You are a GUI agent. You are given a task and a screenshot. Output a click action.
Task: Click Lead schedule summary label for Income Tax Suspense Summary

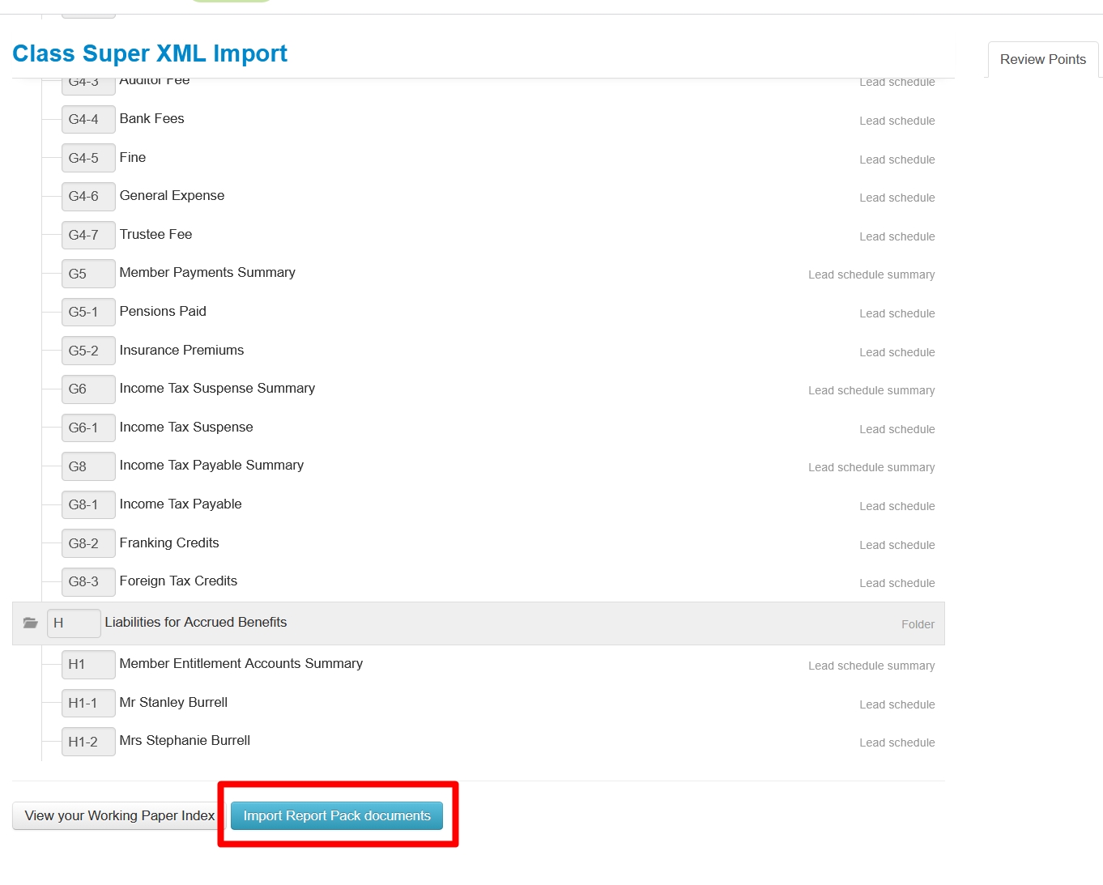click(x=871, y=390)
